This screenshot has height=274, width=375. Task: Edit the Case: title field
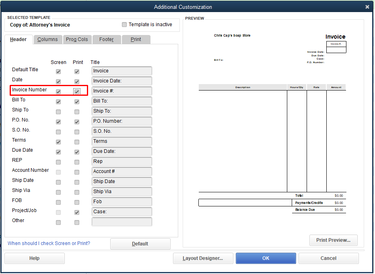pos(122,211)
